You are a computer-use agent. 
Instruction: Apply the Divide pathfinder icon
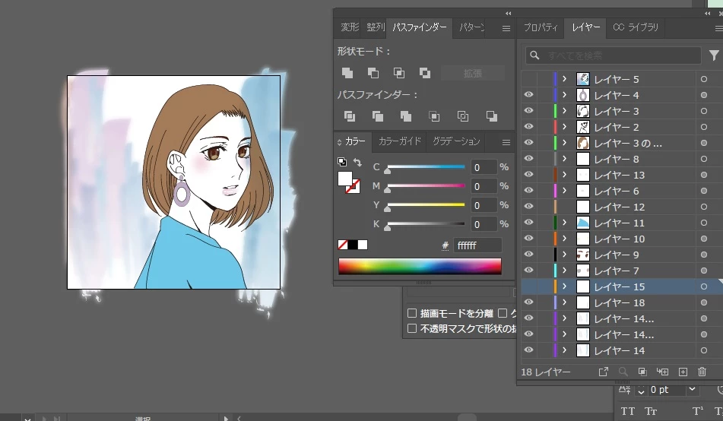click(350, 116)
